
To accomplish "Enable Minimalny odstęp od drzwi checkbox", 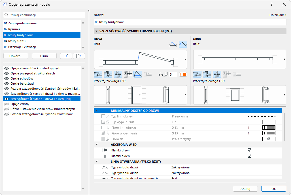I will [250, 111].
